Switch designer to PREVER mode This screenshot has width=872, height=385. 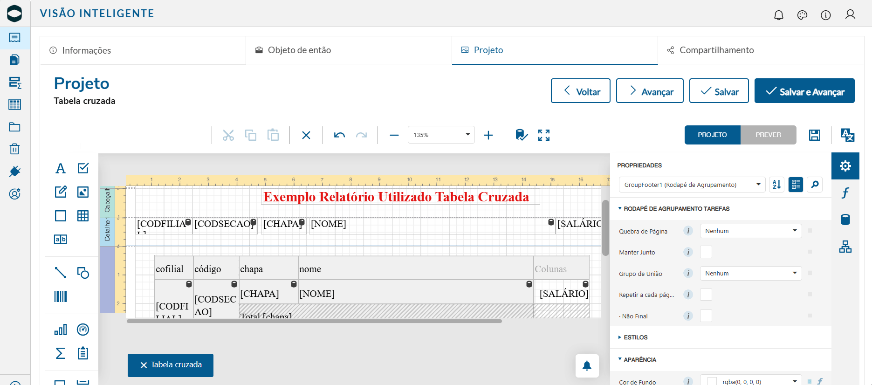click(768, 135)
